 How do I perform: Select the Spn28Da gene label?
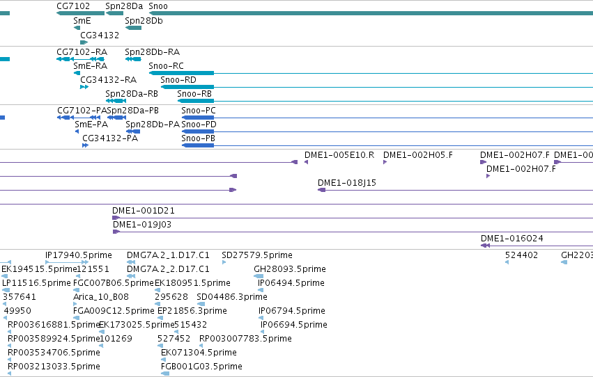click(x=124, y=6)
